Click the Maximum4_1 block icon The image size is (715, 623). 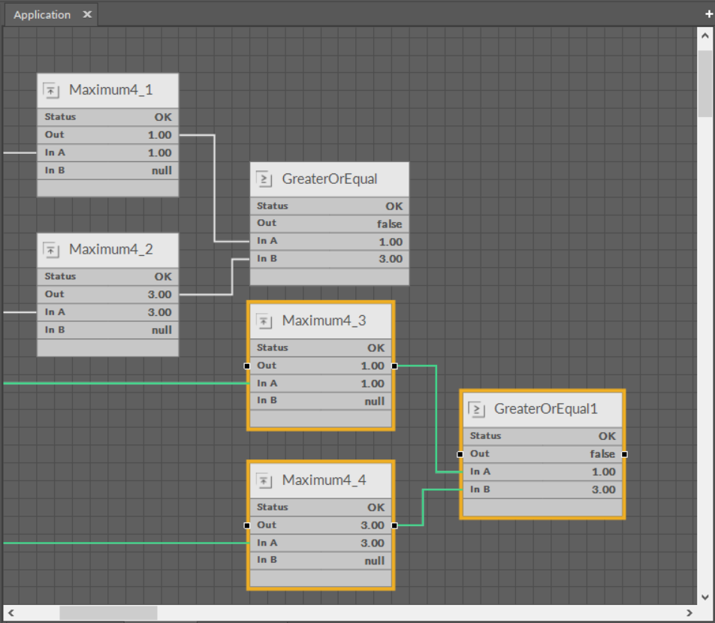click(x=51, y=91)
